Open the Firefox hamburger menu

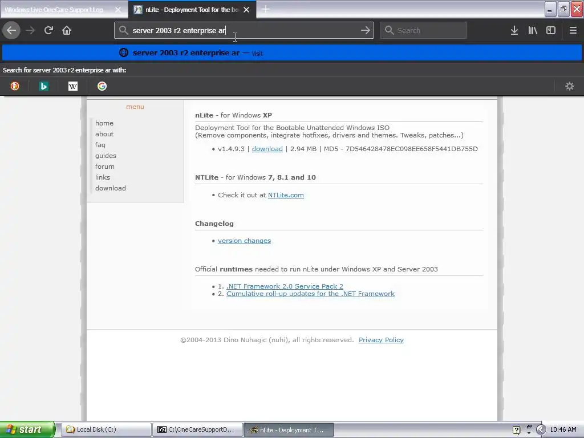pos(573,30)
